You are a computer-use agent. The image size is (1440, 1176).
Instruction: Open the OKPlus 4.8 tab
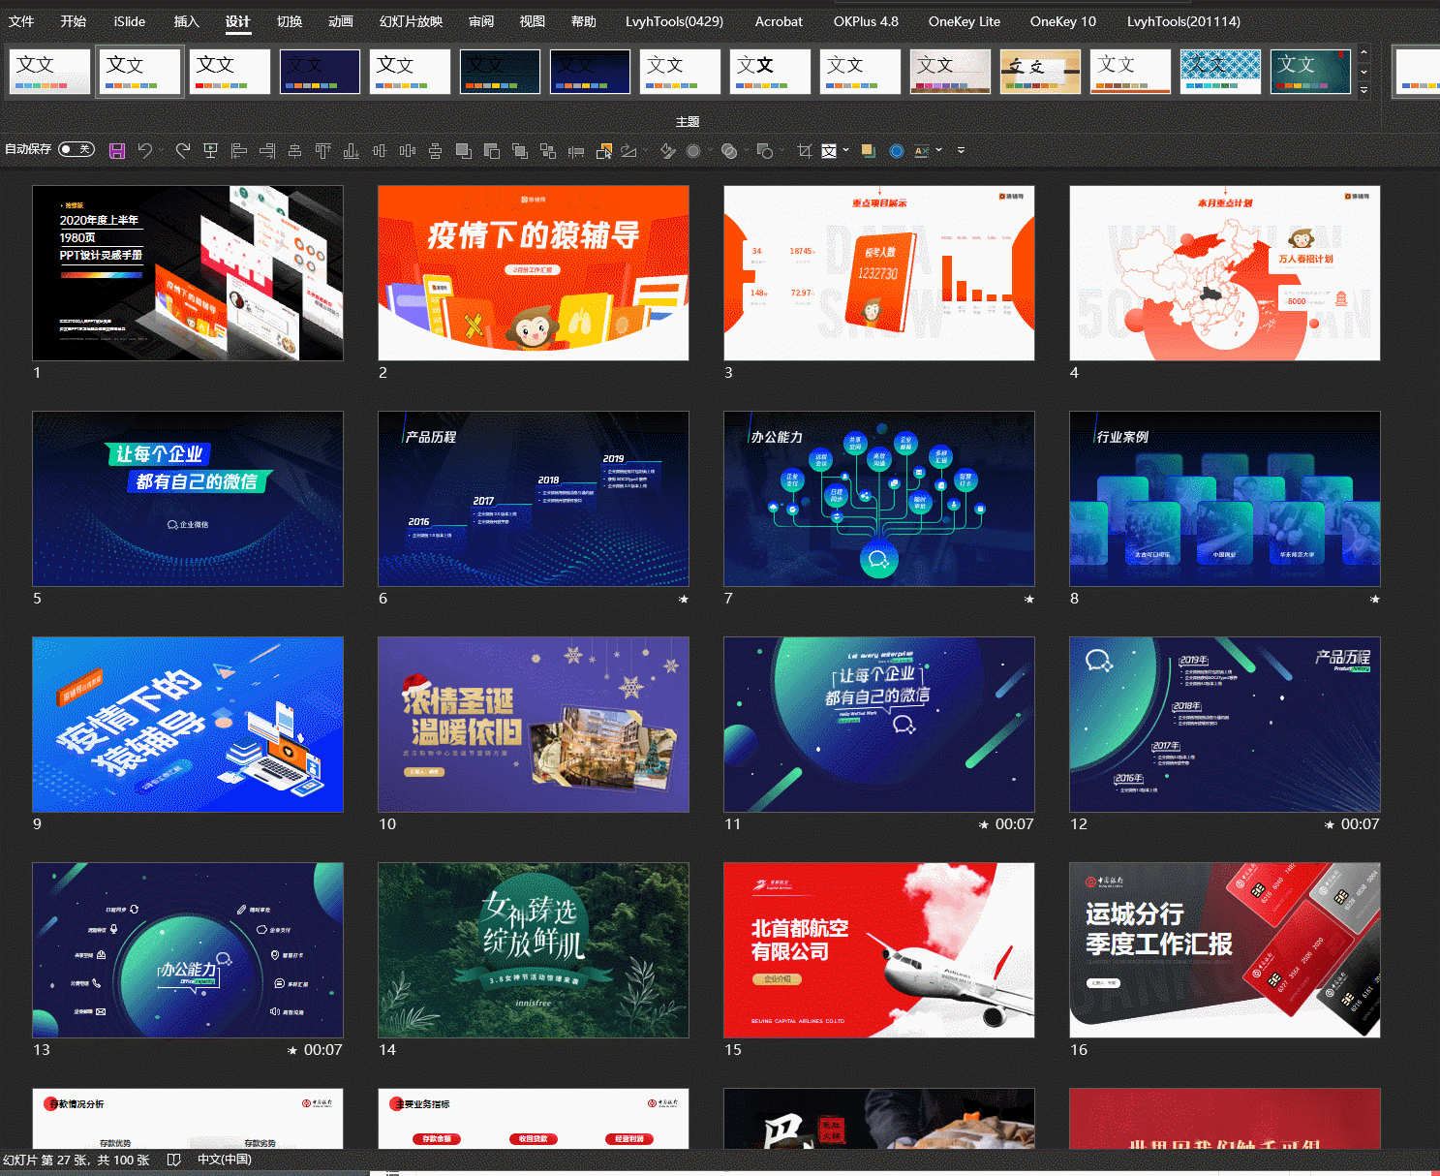(x=866, y=21)
